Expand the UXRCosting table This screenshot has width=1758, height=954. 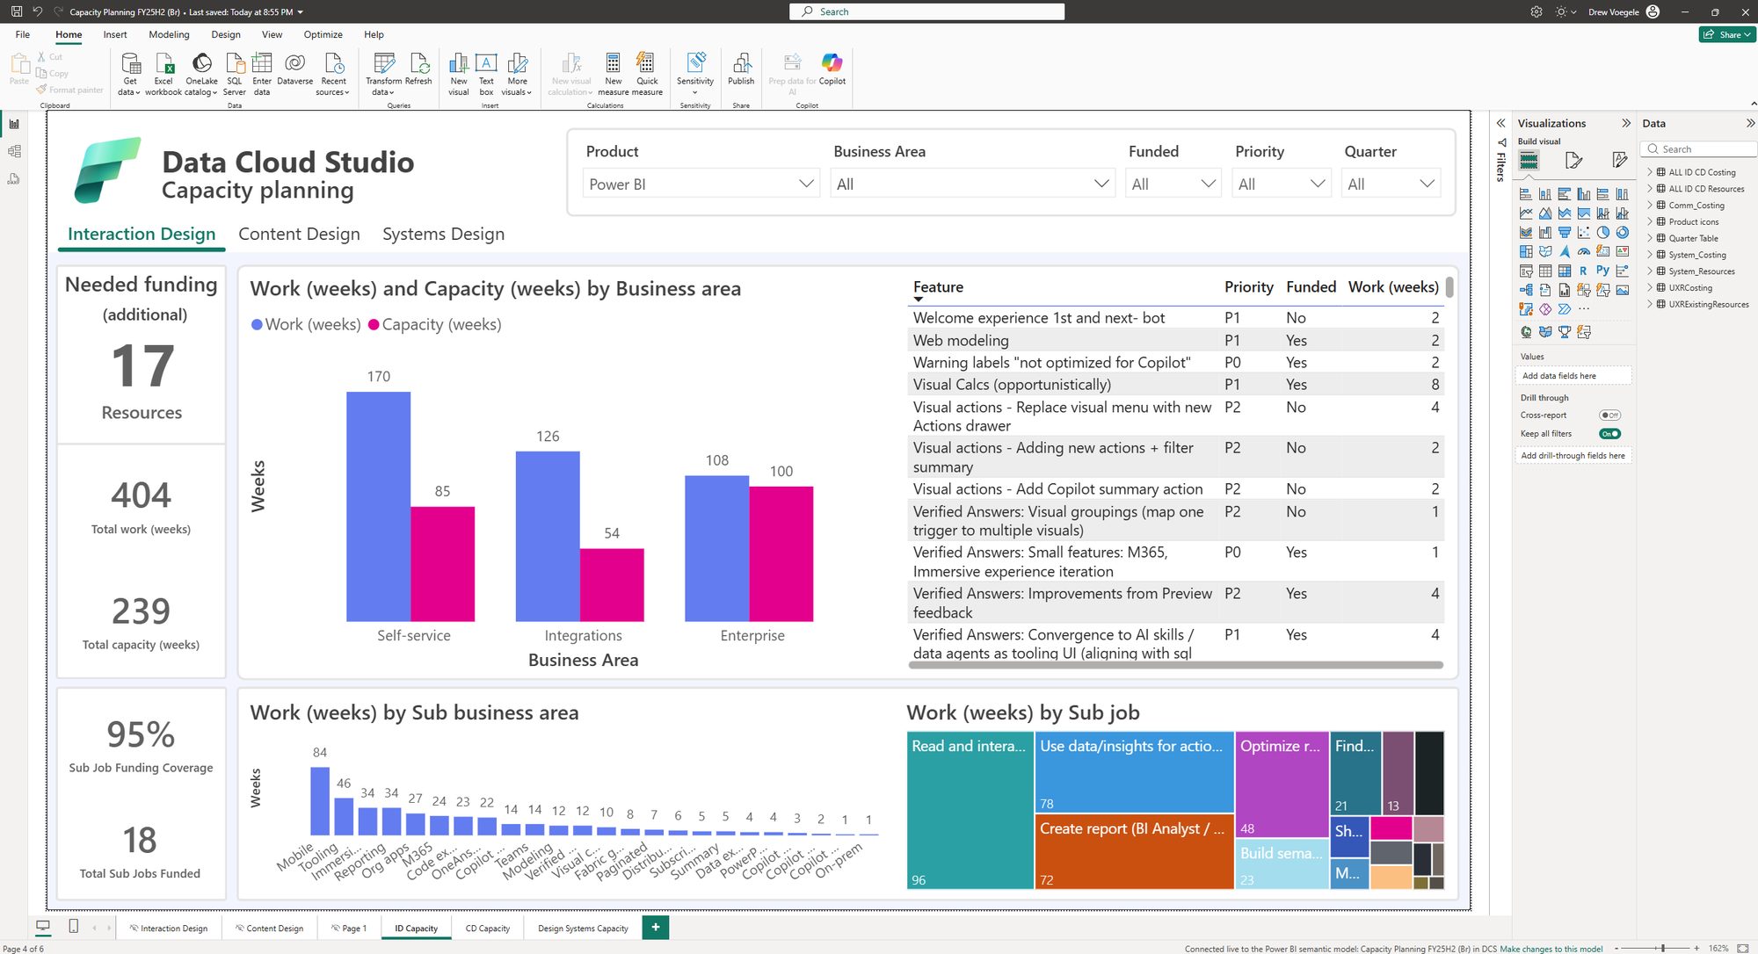[x=1650, y=288]
